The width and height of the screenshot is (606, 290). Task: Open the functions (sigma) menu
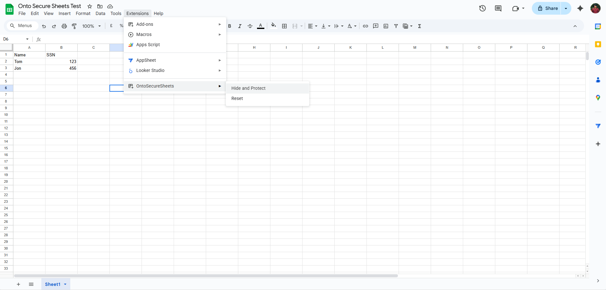pos(419,26)
